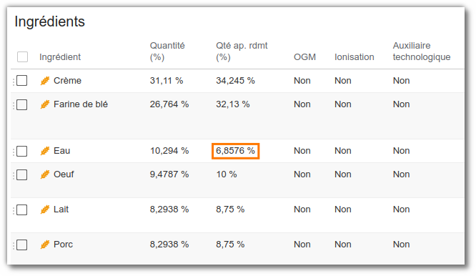Viewport: 476px width, 276px height.
Task: Tick the select-all checkbox in the header
Action: 22,56
